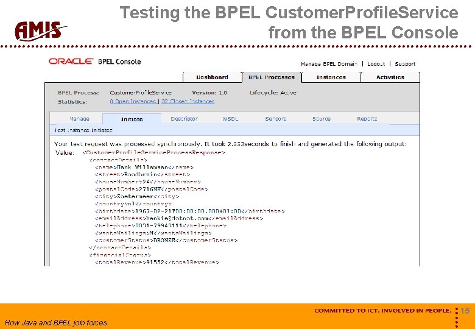Click the footer 'How Java and BPEL join forces'

(56, 323)
